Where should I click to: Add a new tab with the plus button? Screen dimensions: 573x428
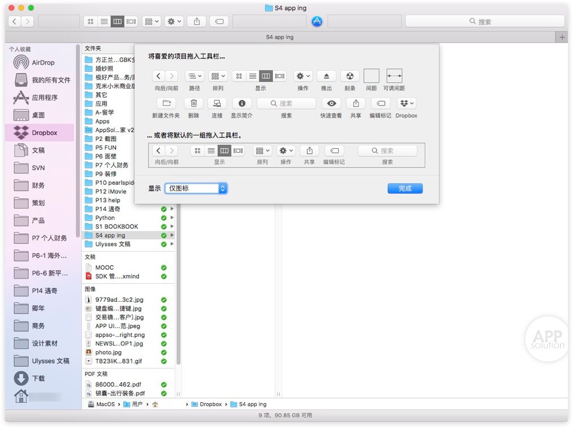point(561,37)
